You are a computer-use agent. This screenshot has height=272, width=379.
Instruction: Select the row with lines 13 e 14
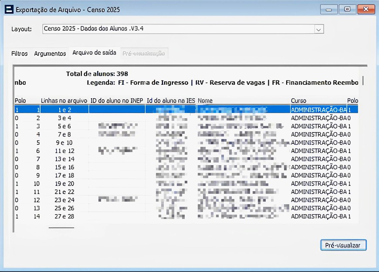[x=186, y=159]
